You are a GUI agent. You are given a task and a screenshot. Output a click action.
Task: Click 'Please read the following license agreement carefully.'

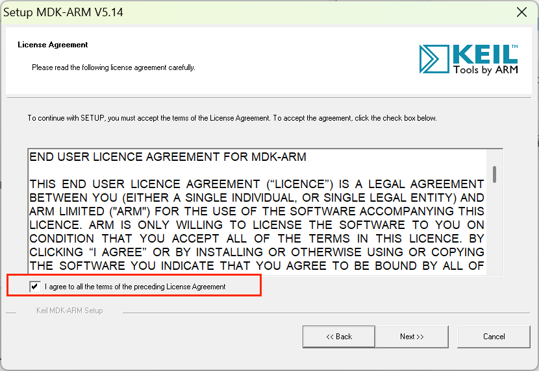coord(114,67)
